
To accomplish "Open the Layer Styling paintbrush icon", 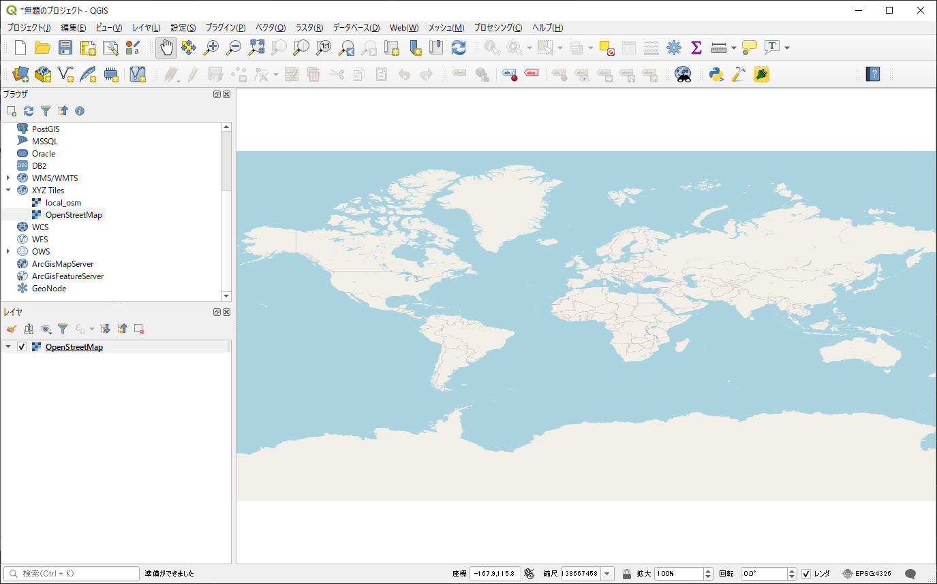I will [11, 329].
